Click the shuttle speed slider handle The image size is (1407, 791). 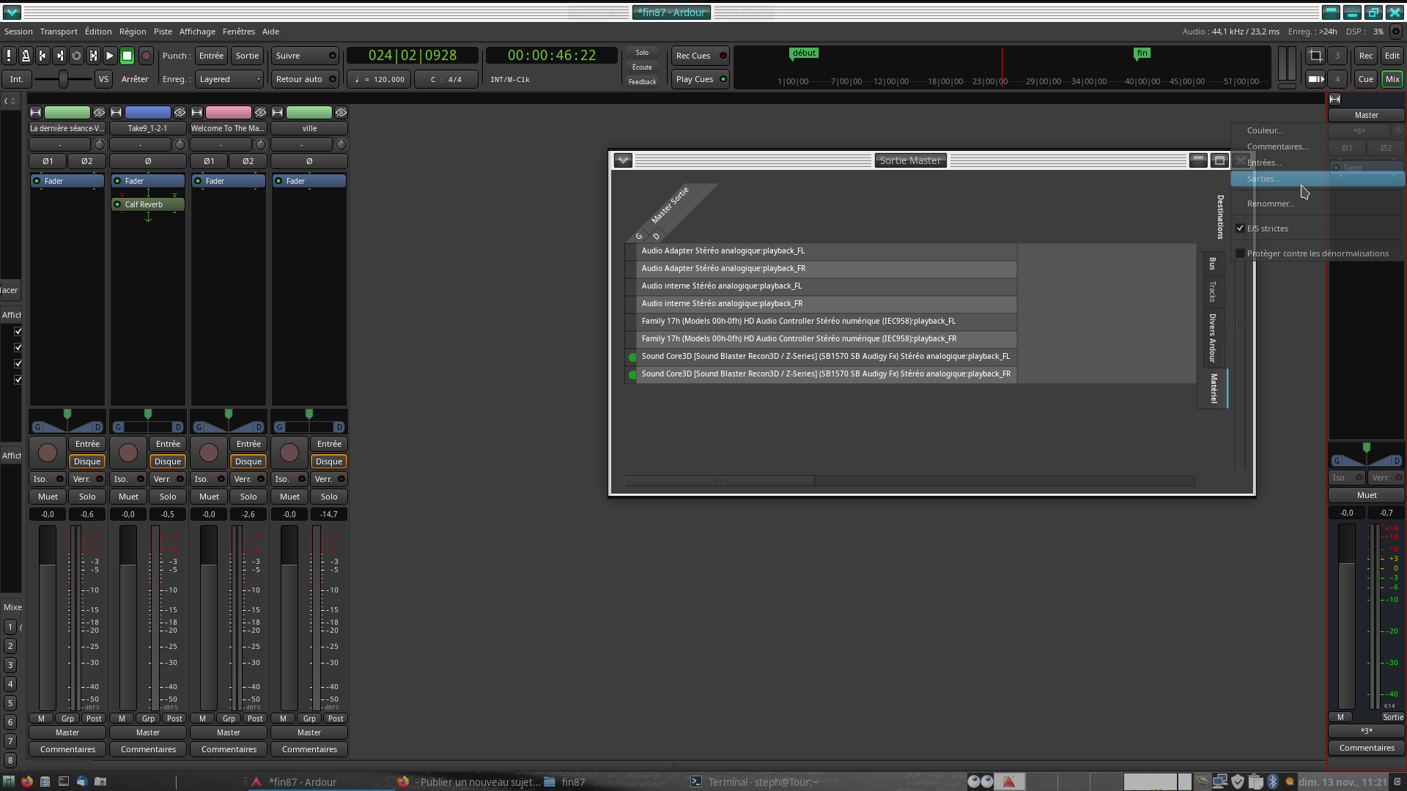point(64,79)
